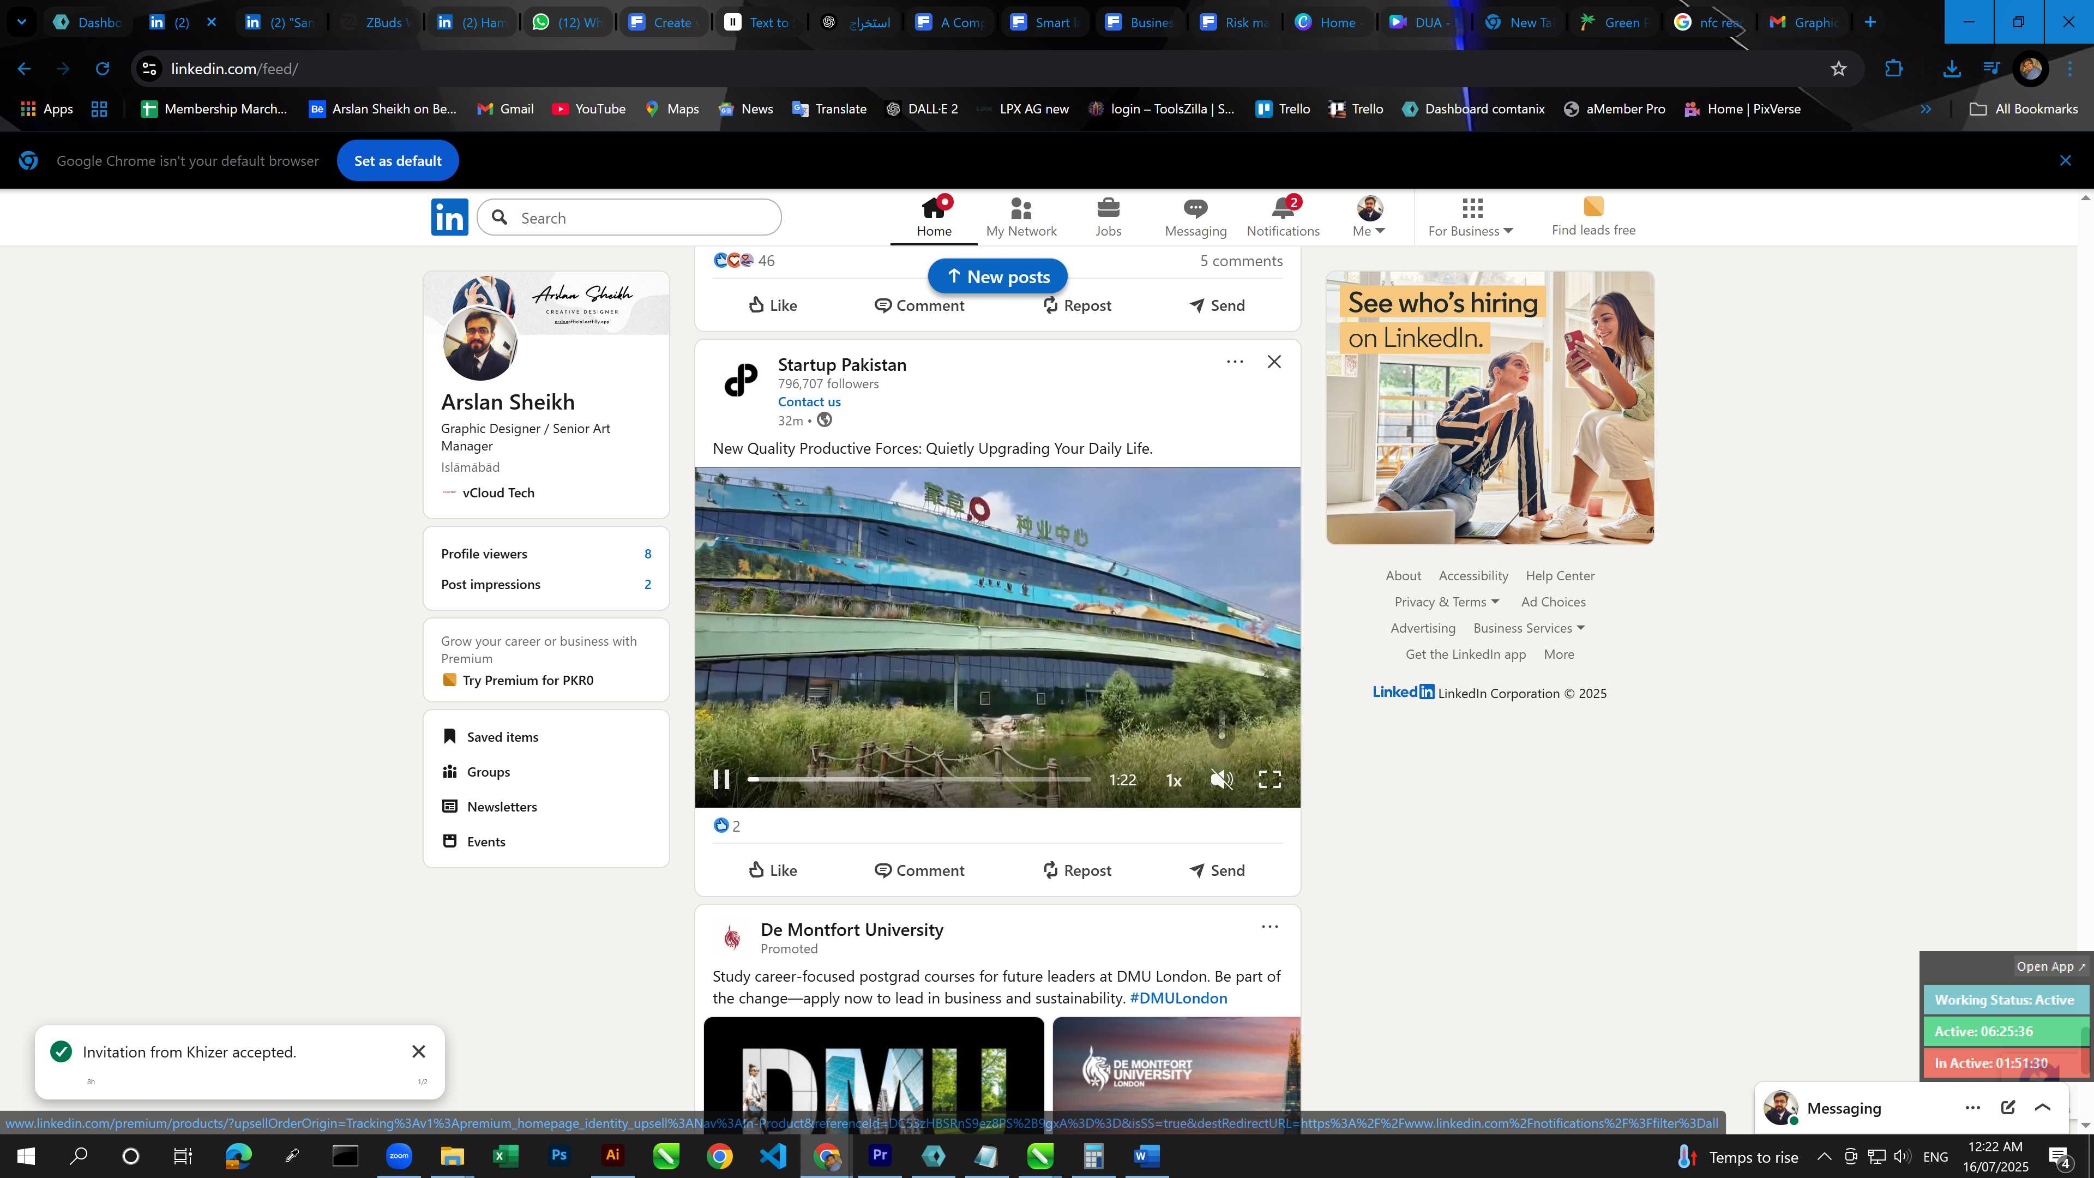Open the Gmail bookmark
This screenshot has width=2094, height=1178.
[505, 109]
